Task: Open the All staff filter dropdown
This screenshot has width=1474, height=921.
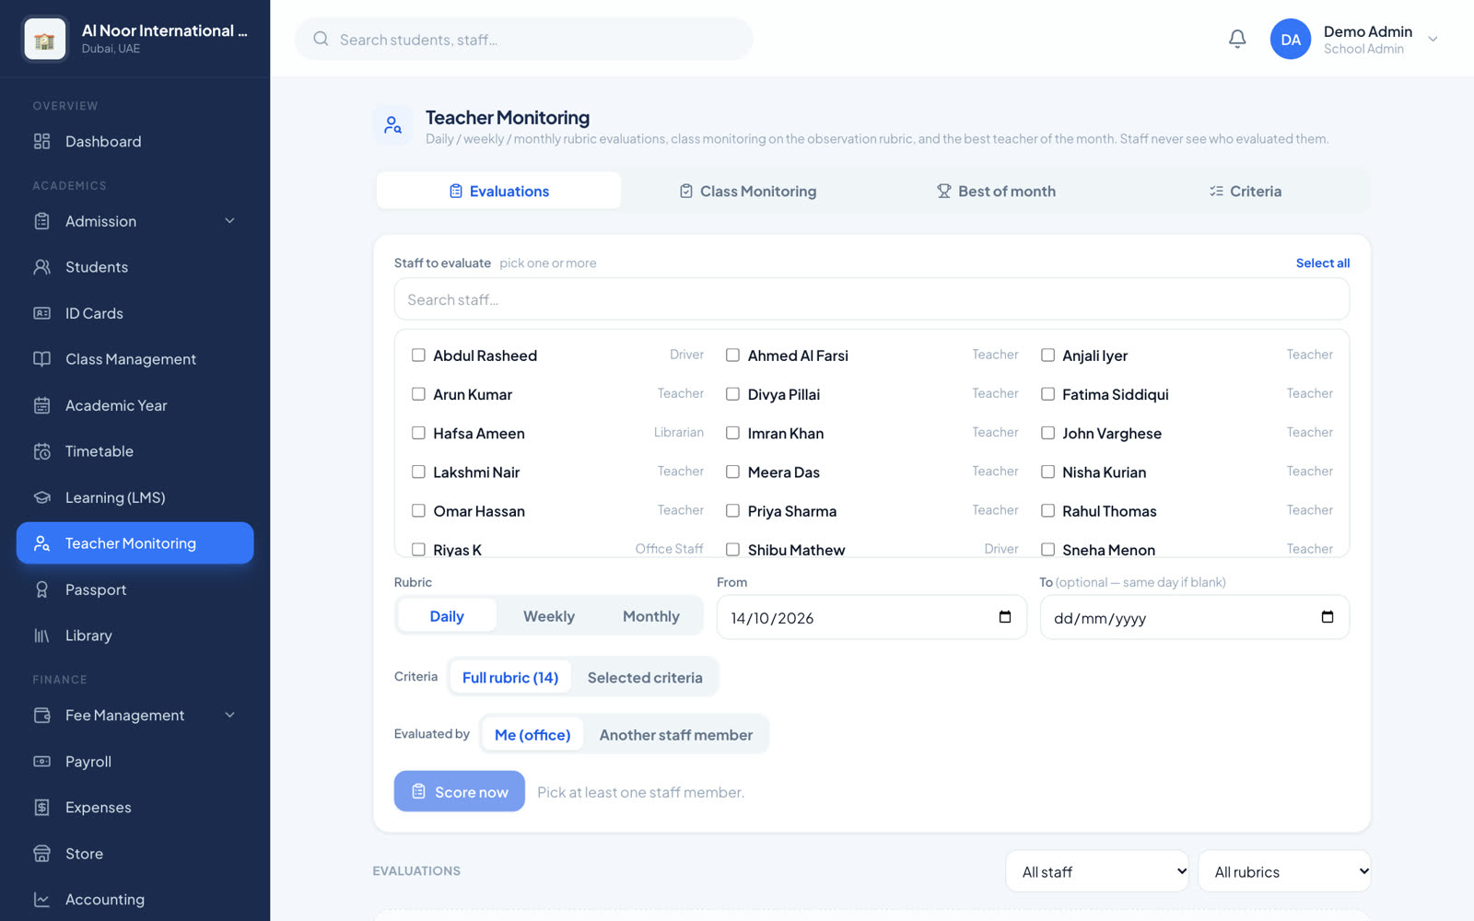Action: (x=1097, y=871)
